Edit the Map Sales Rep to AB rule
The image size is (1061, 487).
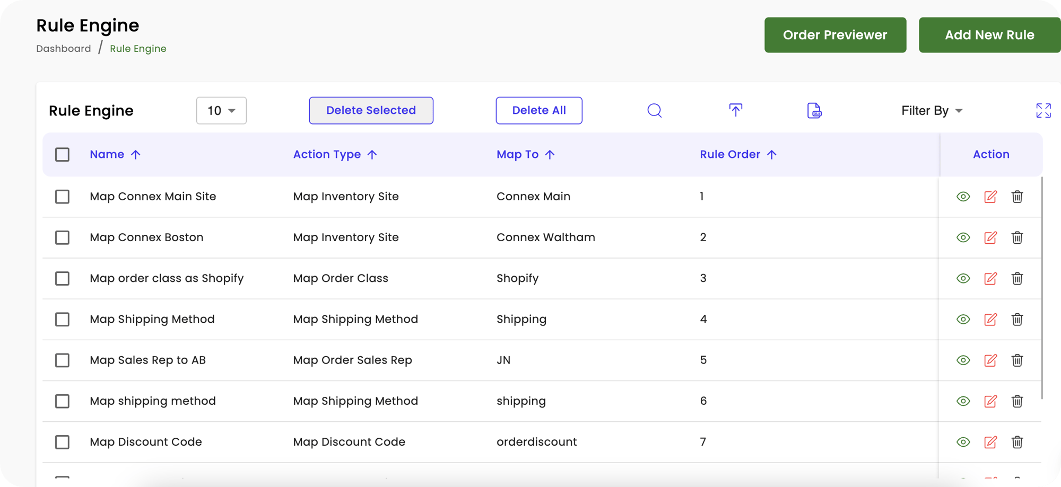(x=990, y=360)
